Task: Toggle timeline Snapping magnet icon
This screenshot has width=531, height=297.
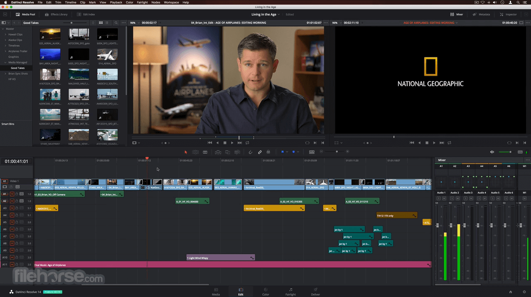Action: 250,152
